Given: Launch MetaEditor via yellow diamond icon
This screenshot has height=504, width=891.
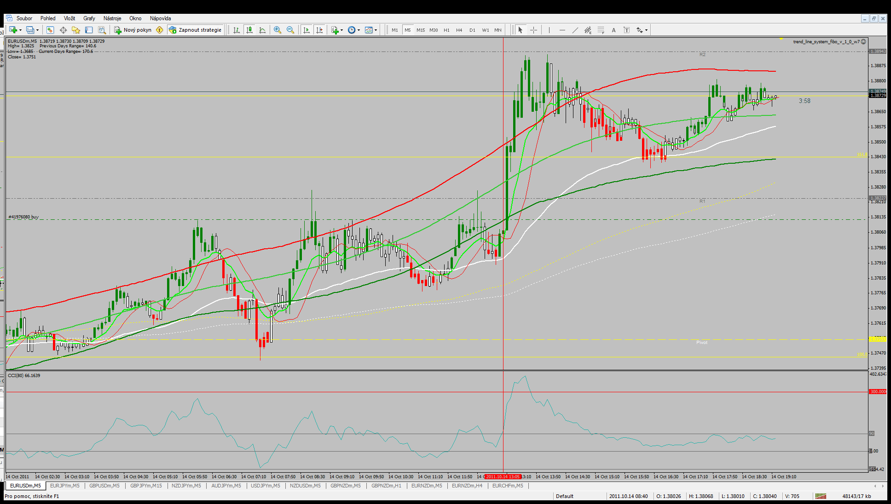Looking at the screenshot, I should click(x=160, y=30).
